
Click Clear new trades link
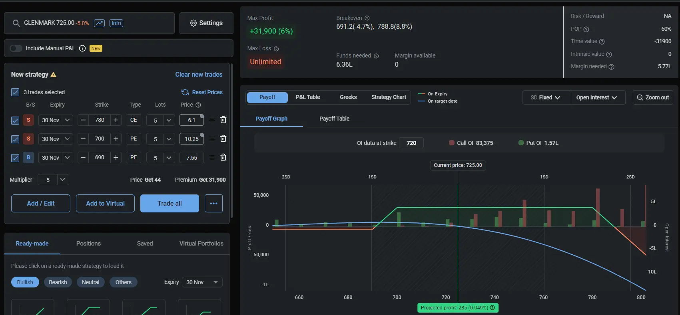point(199,75)
